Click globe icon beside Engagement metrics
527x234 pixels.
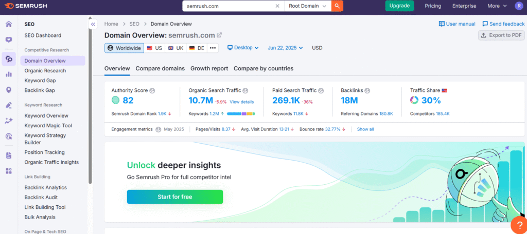(x=159, y=129)
